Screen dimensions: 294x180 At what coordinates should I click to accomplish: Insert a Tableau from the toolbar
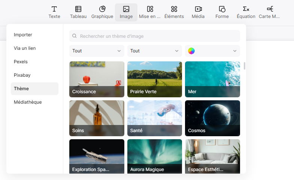point(78,12)
